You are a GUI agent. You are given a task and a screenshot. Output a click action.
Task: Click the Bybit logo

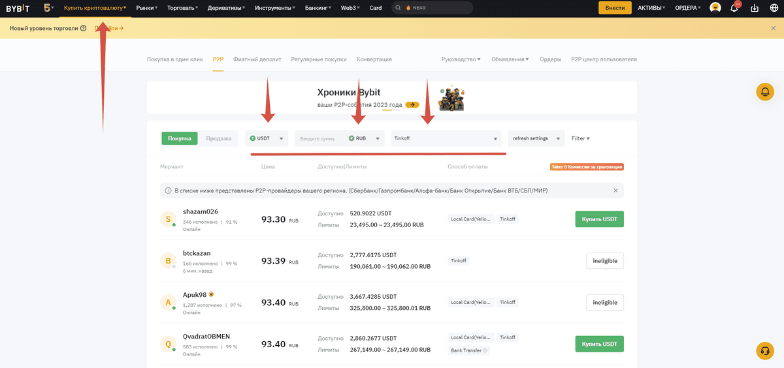[x=18, y=8]
